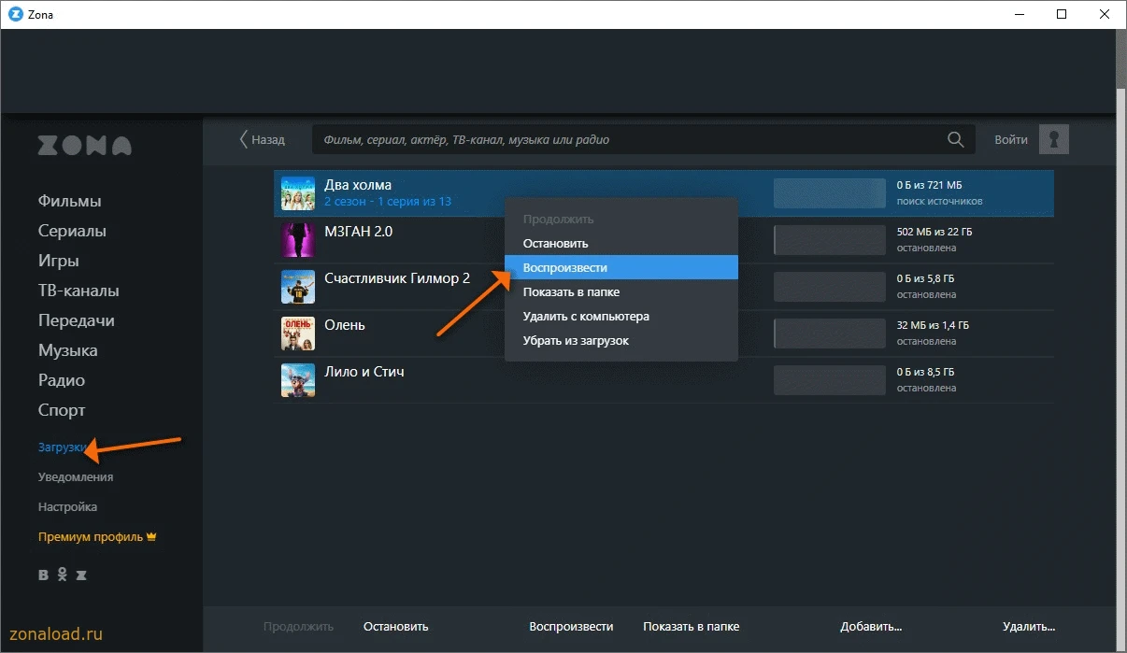Screen dimensions: 1127x653
Task: Click the search magnifier icon
Action: tap(955, 139)
